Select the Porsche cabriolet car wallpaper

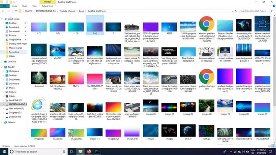click(x=132, y=27)
